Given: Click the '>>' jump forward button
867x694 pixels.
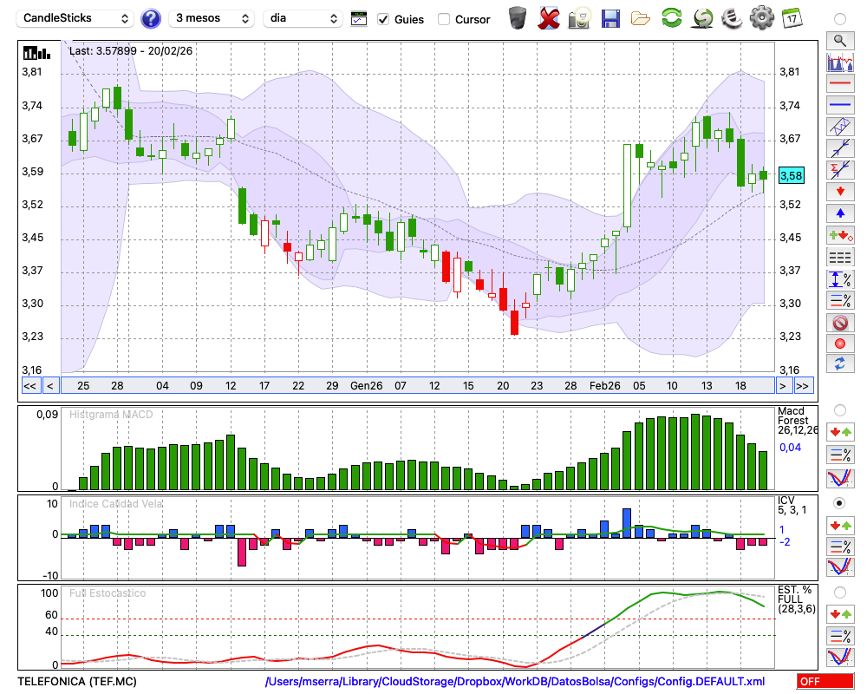Looking at the screenshot, I should [x=803, y=385].
